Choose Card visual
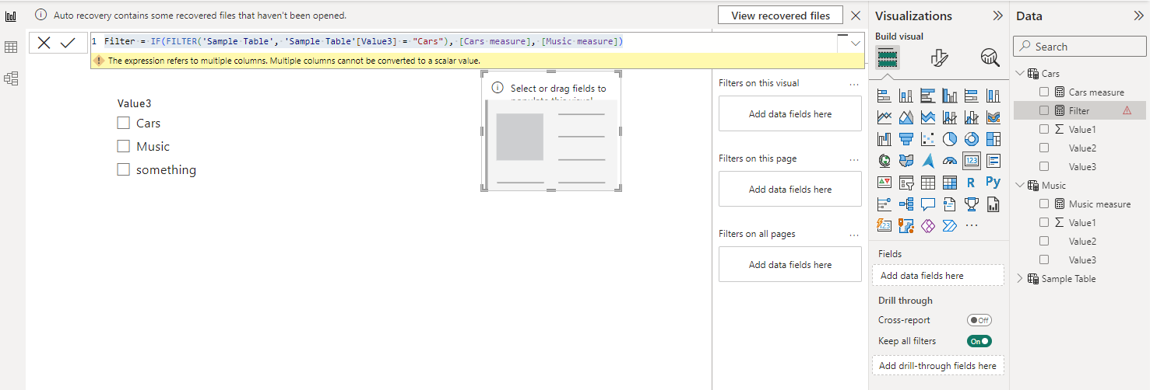The height and width of the screenshot is (390, 1171). click(972, 162)
